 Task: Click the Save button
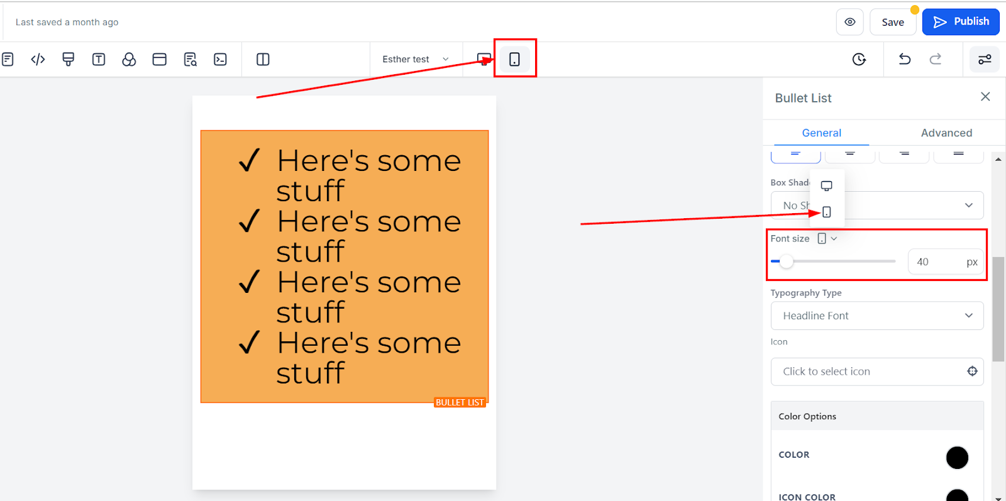point(892,22)
